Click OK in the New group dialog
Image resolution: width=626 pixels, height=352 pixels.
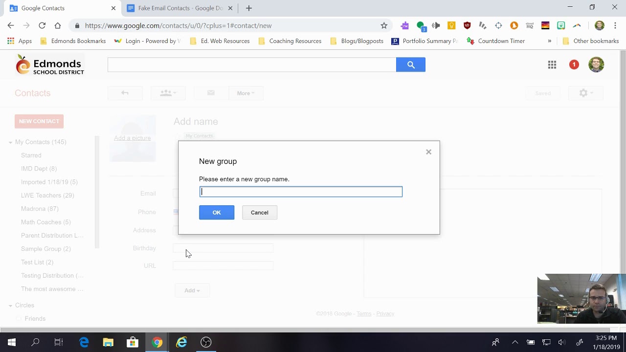click(x=217, y=212)
